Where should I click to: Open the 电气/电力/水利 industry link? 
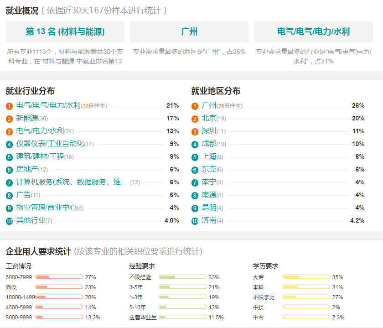click(x=40, y=131)
